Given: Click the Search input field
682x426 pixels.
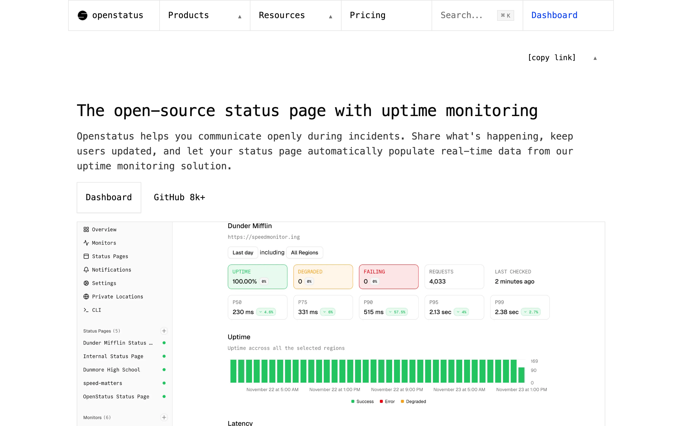Looking at the screenshot, I should 468,15.
